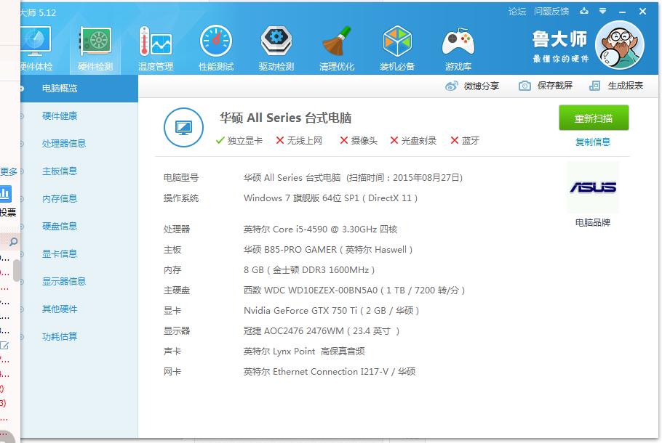Open 温度管理 temperature management
The height and width of the screenshot is (443, 662).
pyautogui.click(x=156, y=48)
